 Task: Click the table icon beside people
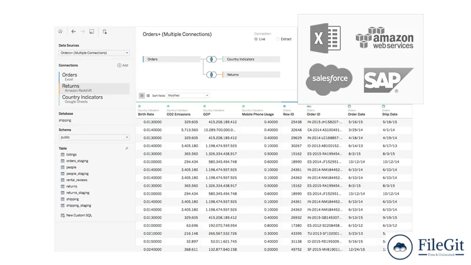coord(63,167)
